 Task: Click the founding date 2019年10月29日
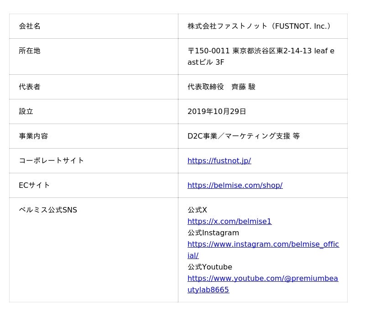click(217, 111)
